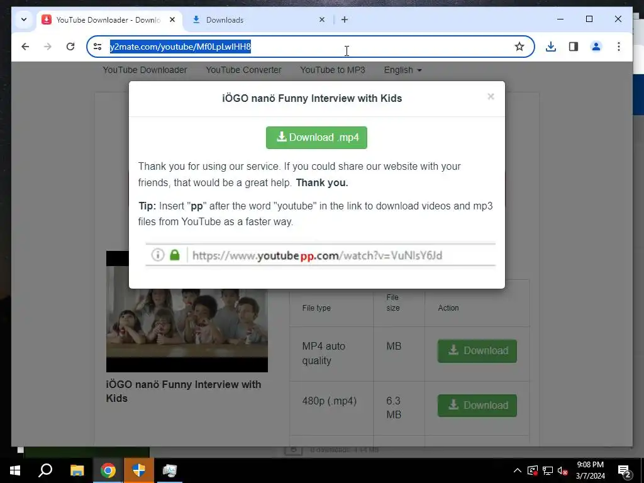Click the muted volume tray icon

pos(563,470)
